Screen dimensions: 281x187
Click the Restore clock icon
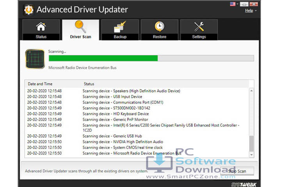coord(160,26)
